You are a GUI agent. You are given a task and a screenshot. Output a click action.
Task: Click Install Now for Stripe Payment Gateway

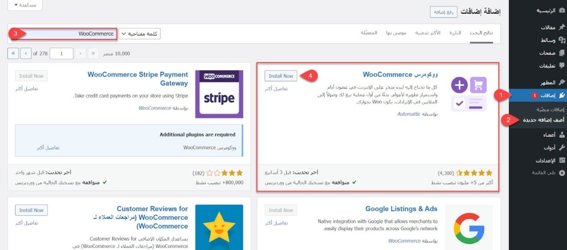coord(32,76)
